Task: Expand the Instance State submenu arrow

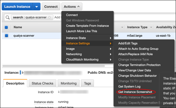Action: click(x=110, y=38)
